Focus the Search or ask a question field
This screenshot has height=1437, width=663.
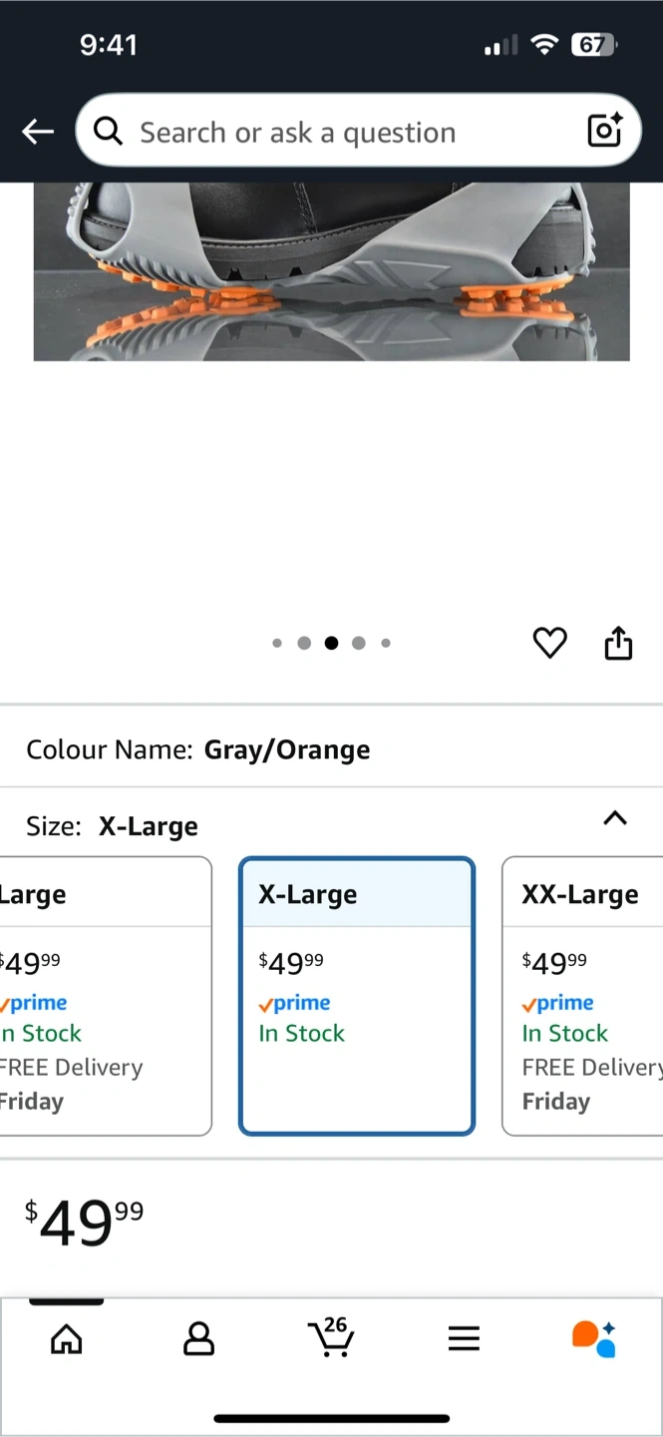click(x=339, y=132)
